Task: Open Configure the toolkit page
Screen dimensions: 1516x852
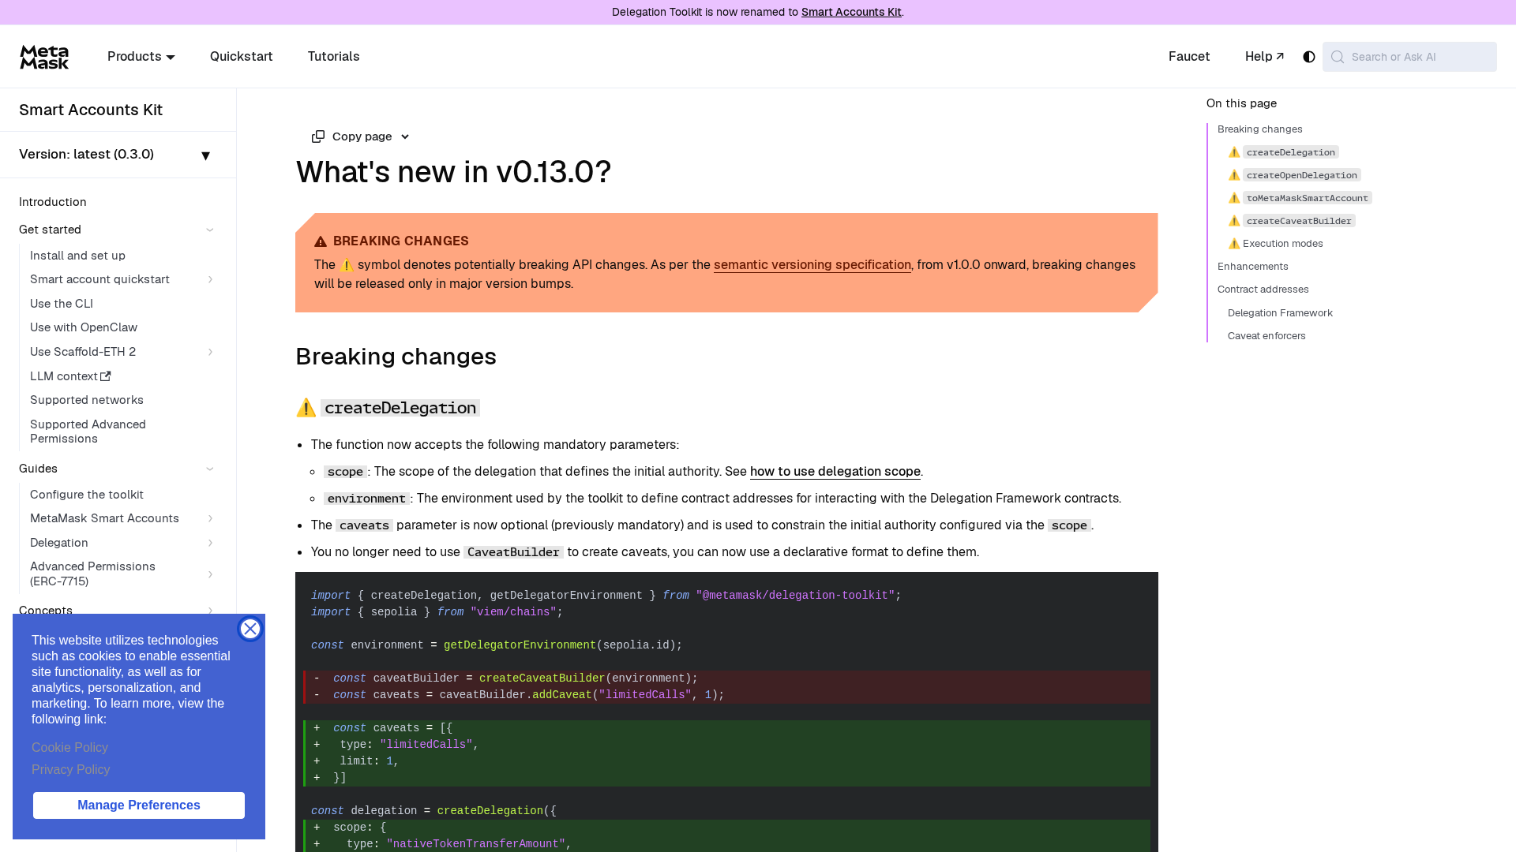Action: [87, 495]
